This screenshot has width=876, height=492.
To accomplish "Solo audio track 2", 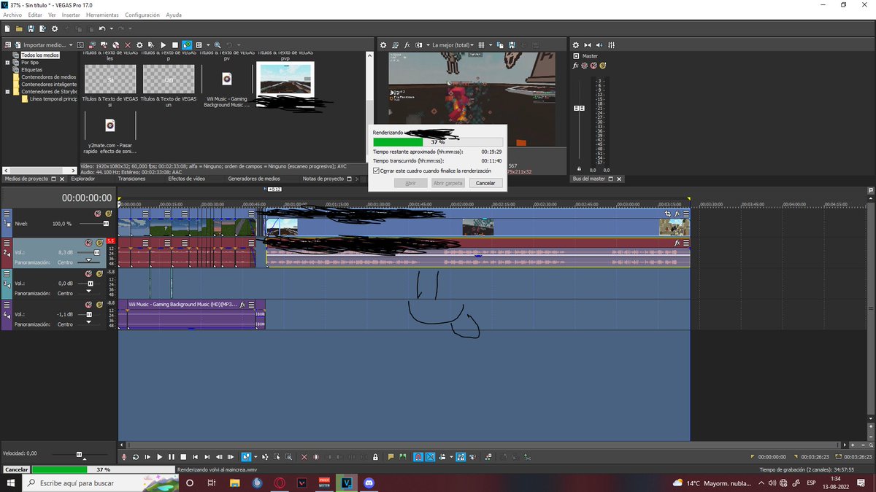I will pyautogui.click(x=99, y=243).
